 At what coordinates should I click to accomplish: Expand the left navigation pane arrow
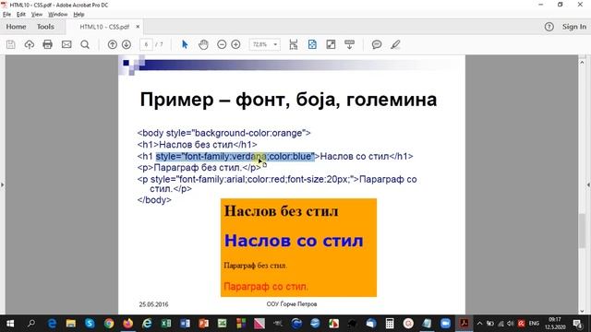[x=2, y=184]
